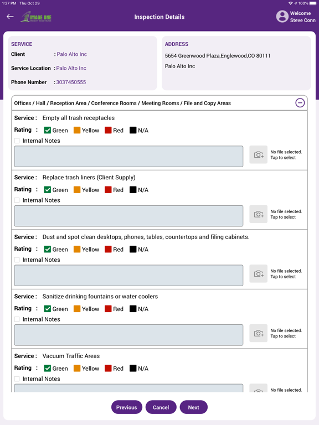Image resolution: width=319 pixels, height=425 pixels.
Task: Select Yellow rating for Empty all trash receptacles
Action: [x=77, y=131]
